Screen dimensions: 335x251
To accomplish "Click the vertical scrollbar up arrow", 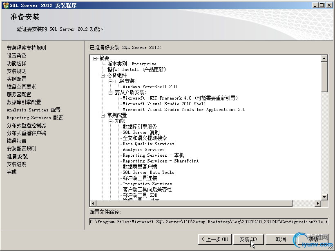I will [324, 58].
